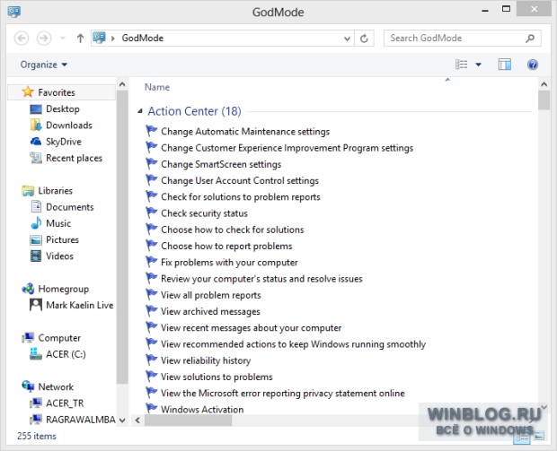Click the GodMode address breadcrumb
This screenshot has width=557, height=451.
click(x=143, y=38)
